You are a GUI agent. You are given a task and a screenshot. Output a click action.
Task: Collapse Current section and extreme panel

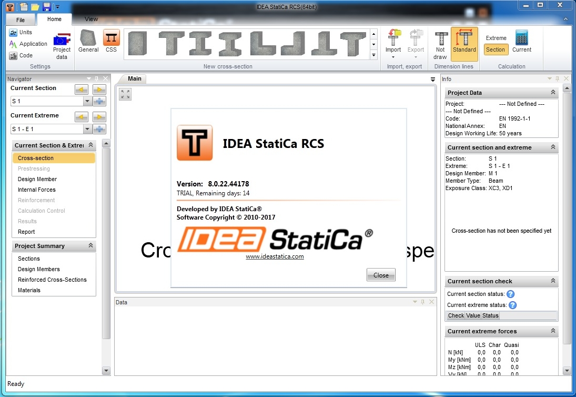553,147
